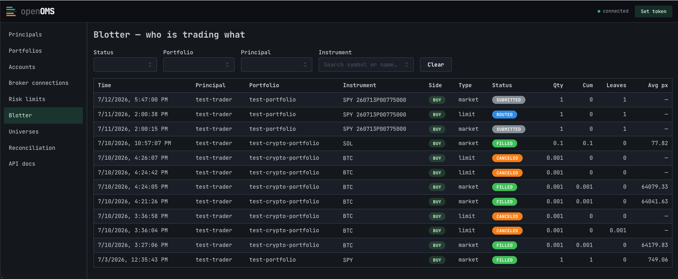
Task: Click the 7/11/2026, 2:00:15 PM timestamp
Action: coord(133,129)
